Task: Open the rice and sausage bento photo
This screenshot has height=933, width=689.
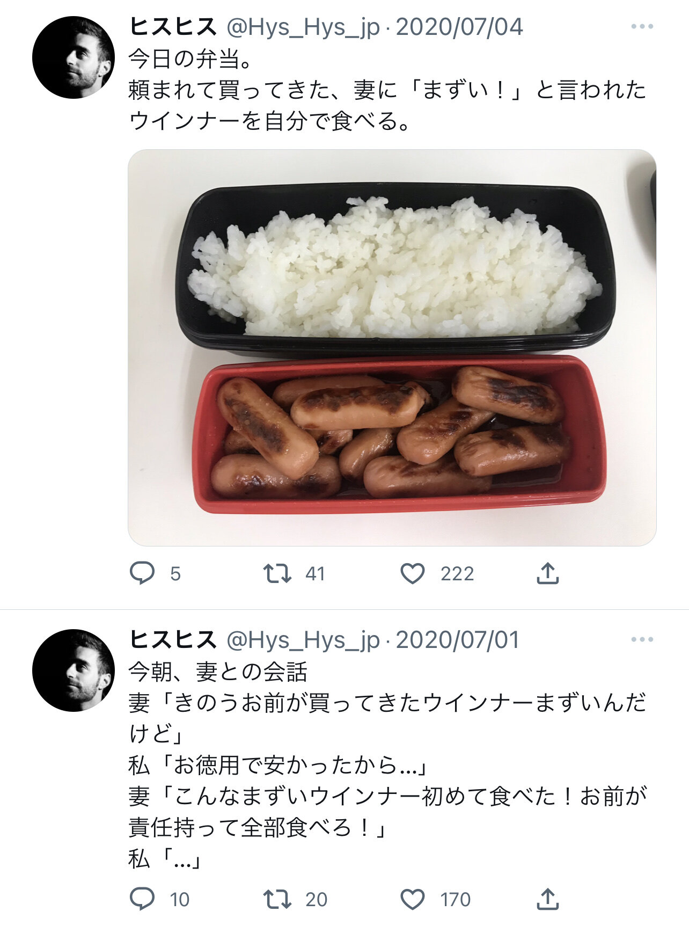Action: (x=392, y=348)
